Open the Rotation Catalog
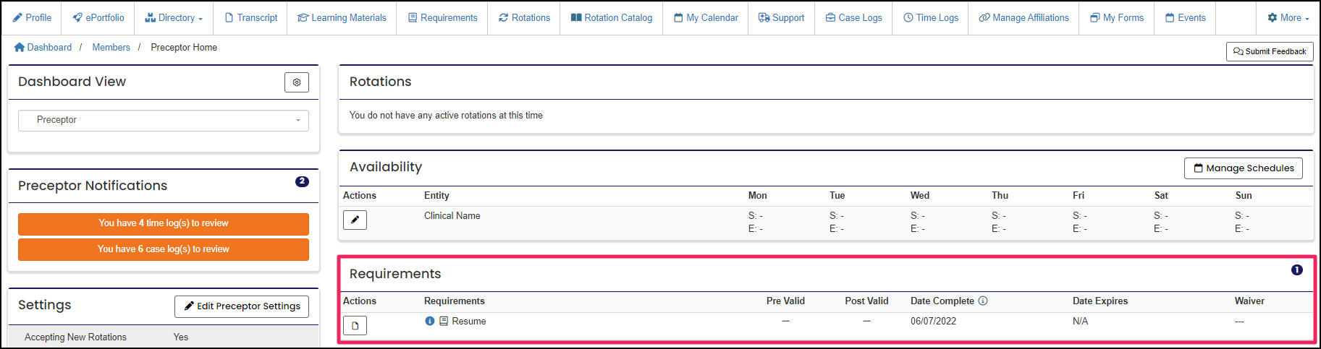 pos(611,17)
